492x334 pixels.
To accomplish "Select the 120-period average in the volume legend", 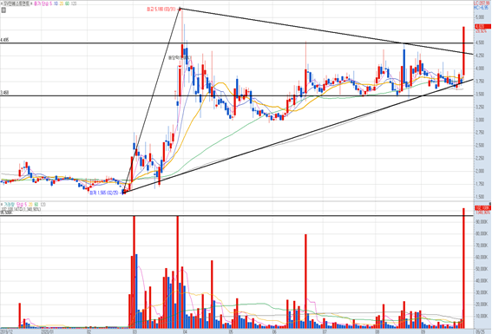I will 43,205.
